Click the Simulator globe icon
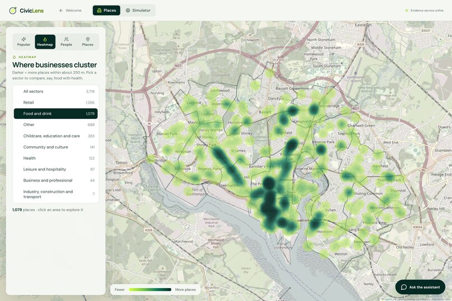The width and height of the screenshot is (452, 301). 128,10
